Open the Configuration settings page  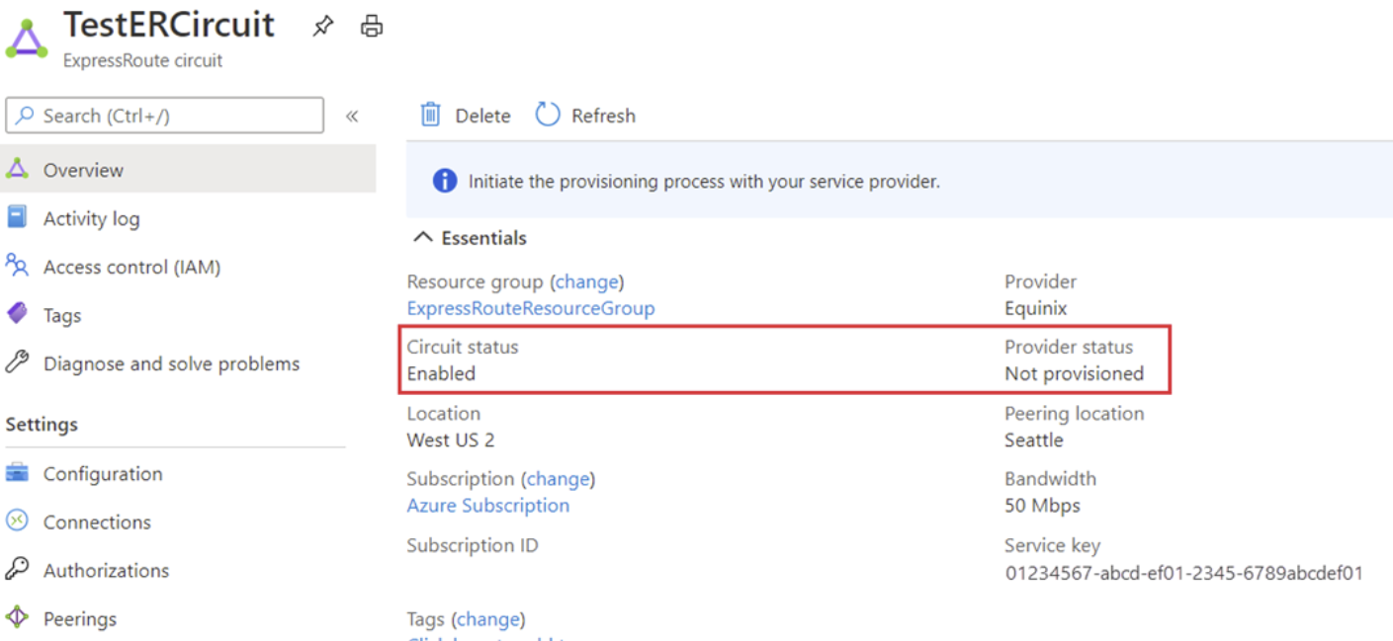[x=102, y=474]
